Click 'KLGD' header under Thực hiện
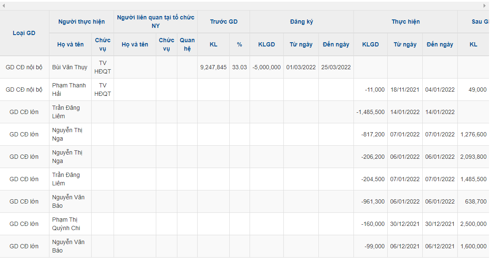Screen dimensions: 492x258 pyautogui.click(x=370, y=44)
